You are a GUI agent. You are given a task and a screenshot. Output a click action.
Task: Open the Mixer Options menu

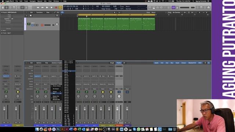pos(39,63)
